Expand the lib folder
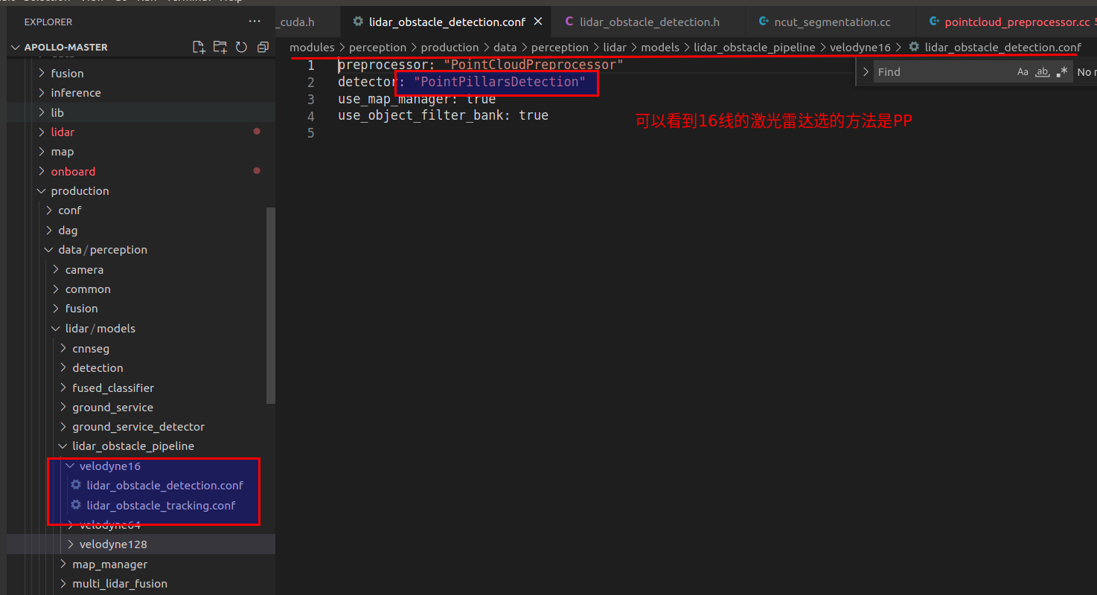1097x595 pixels. coord(141,112)
